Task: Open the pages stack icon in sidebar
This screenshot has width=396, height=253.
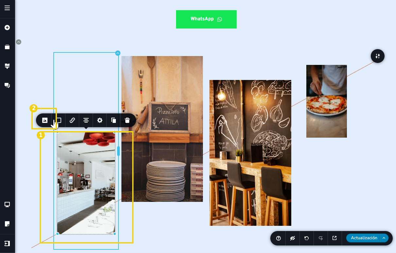Action: (x=7, y=47)
